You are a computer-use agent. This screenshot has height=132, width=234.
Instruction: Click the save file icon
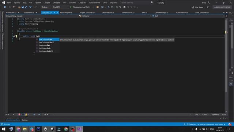tap(23, 7)
